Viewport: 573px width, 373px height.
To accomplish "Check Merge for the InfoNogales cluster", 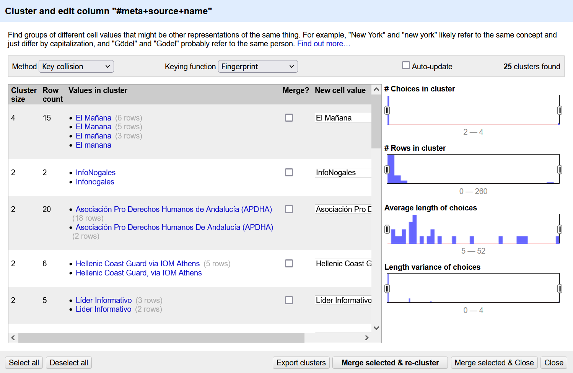I will (x=289, y=173).
